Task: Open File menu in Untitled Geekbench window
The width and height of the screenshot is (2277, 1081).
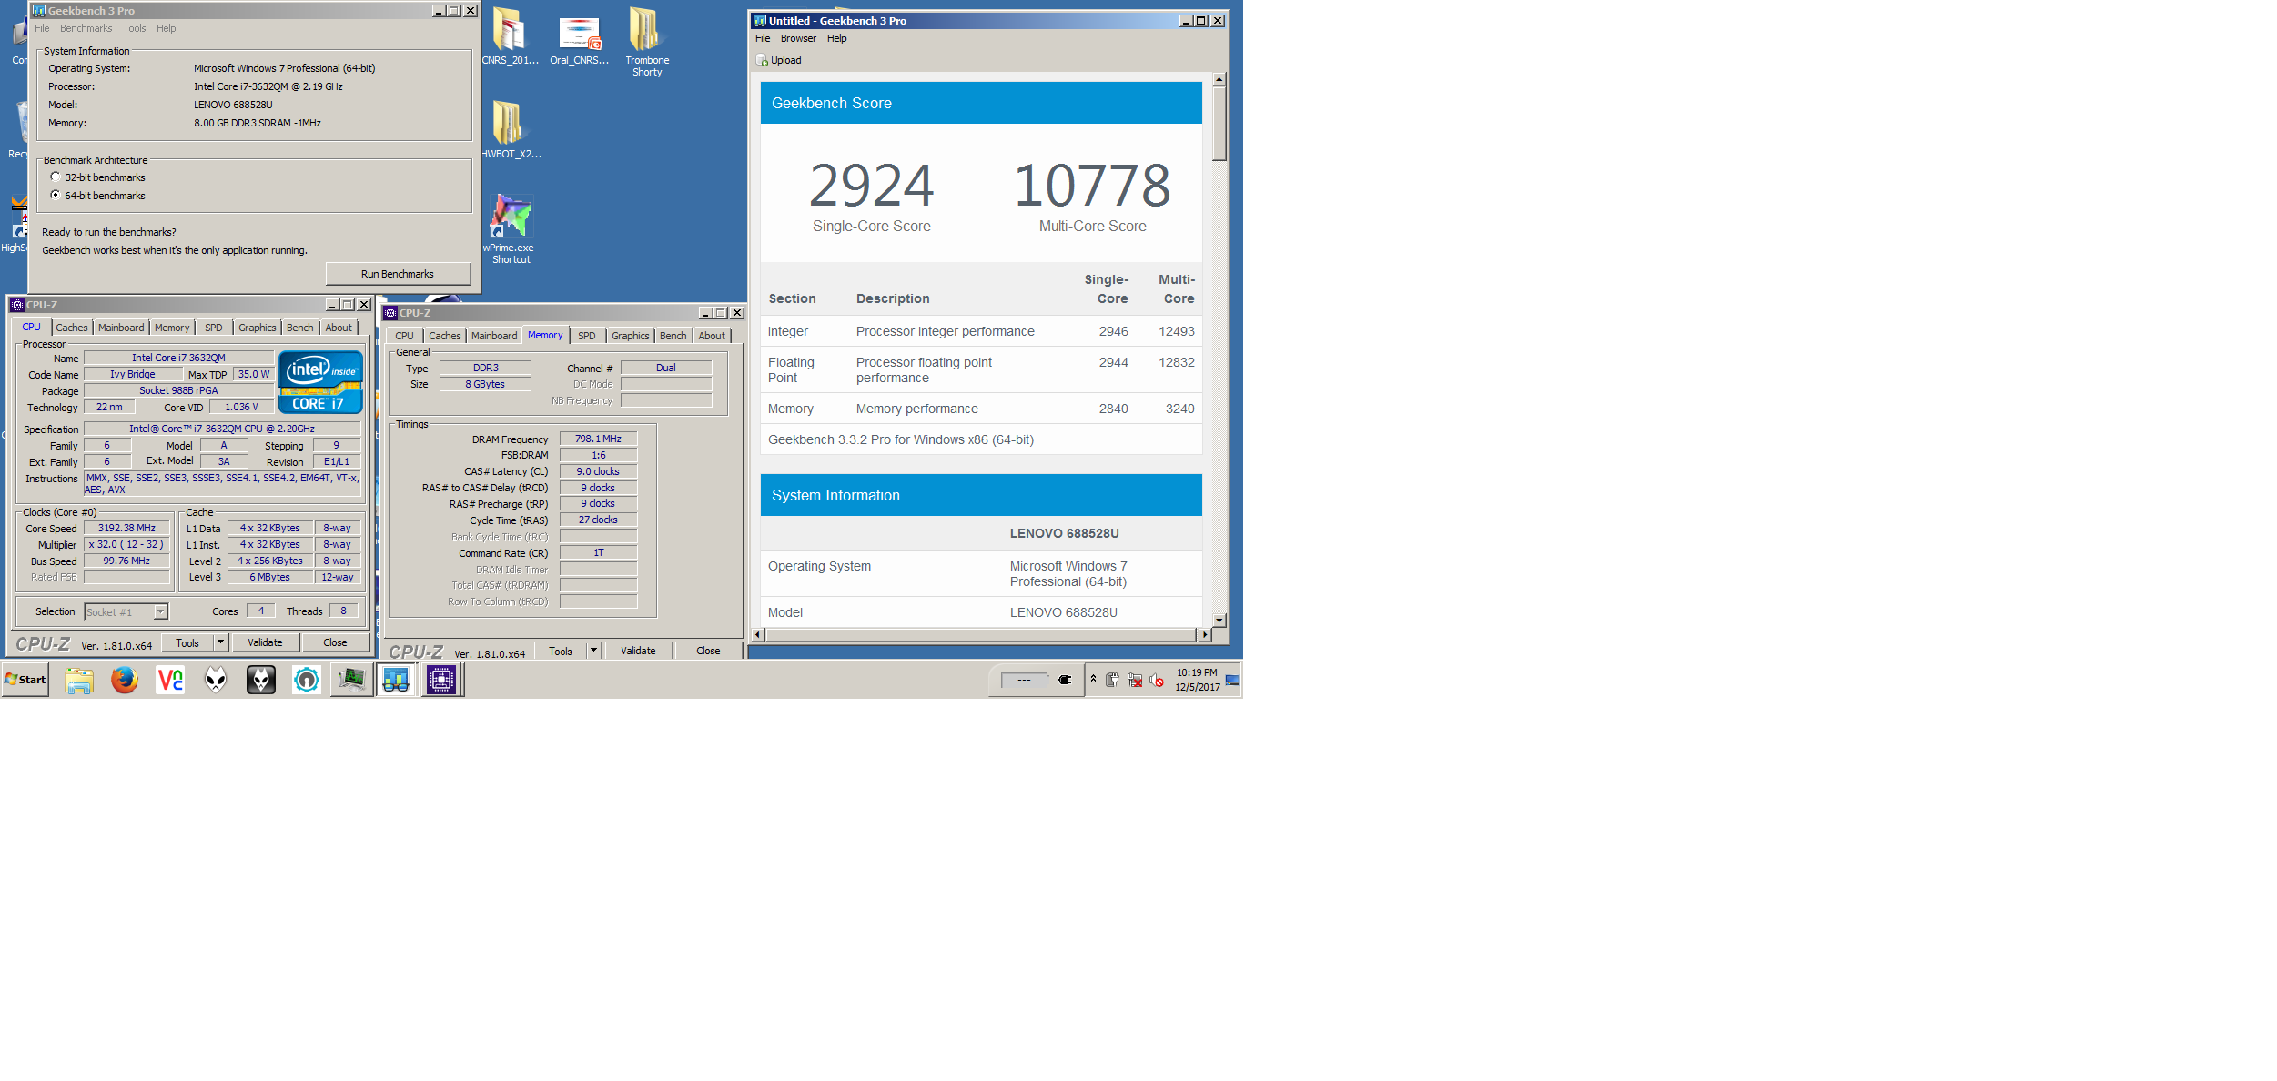Action: click(x=763, y=38)
